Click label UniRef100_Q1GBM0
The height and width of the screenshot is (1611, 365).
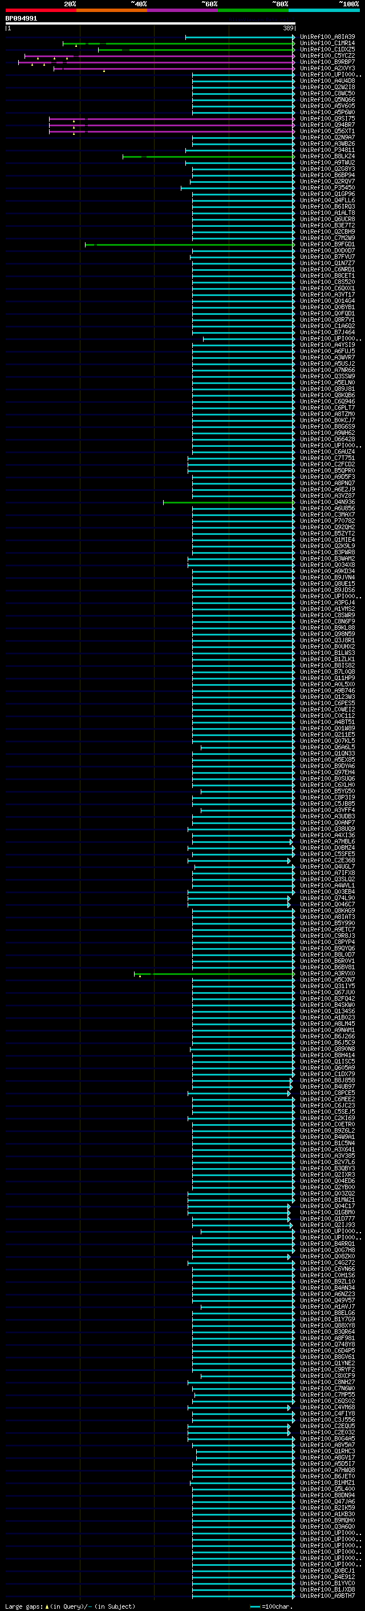[327, 1212]
